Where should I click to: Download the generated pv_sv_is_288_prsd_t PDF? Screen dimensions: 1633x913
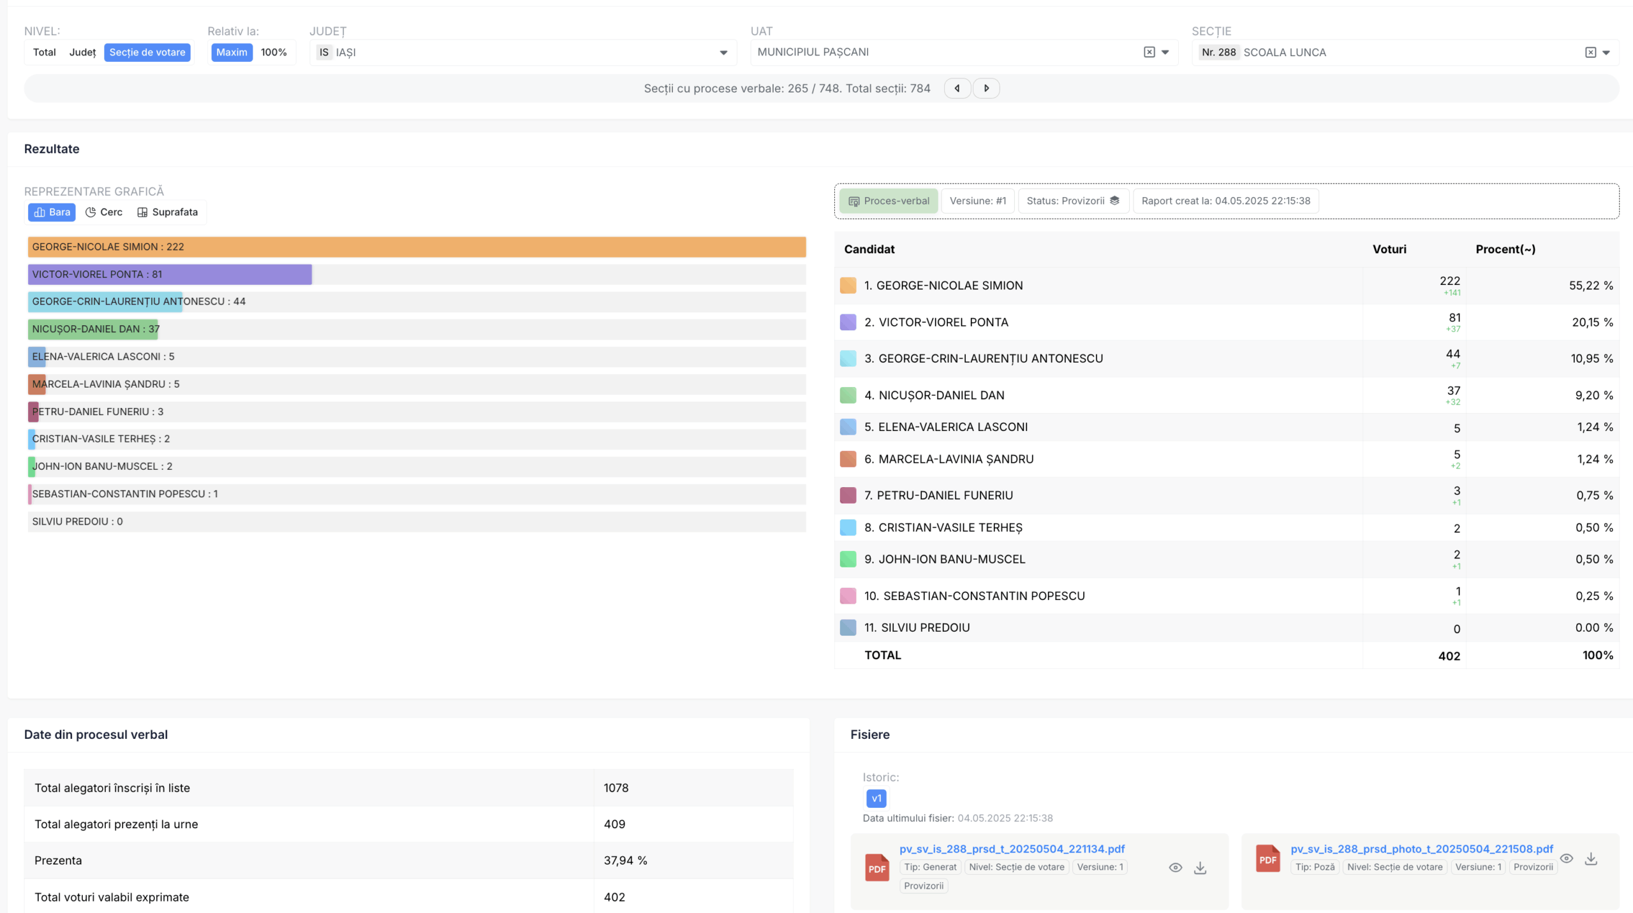pyautogui.click(x=1200, y=868)
